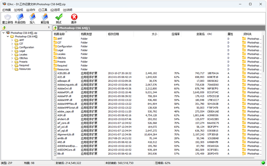This screenshot has width=267, height=166.
Task: Sort by the 属性 column header
Action: (x=234, y=34)
